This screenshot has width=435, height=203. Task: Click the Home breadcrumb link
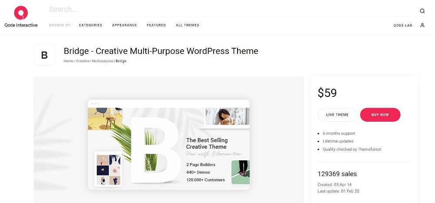[69, 61]
